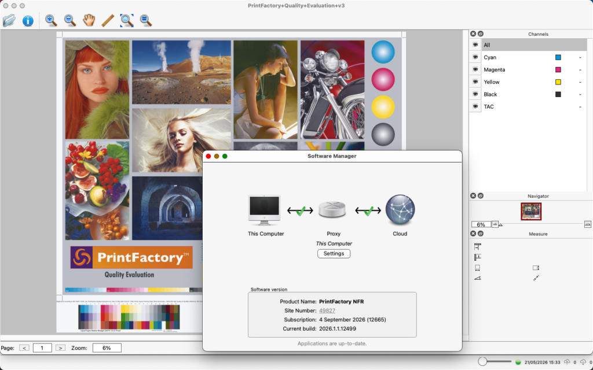Image resolution: width=593 pixels, height=370 pixels.
Task: Click the green connection status indicator
Action: point(518,362)
